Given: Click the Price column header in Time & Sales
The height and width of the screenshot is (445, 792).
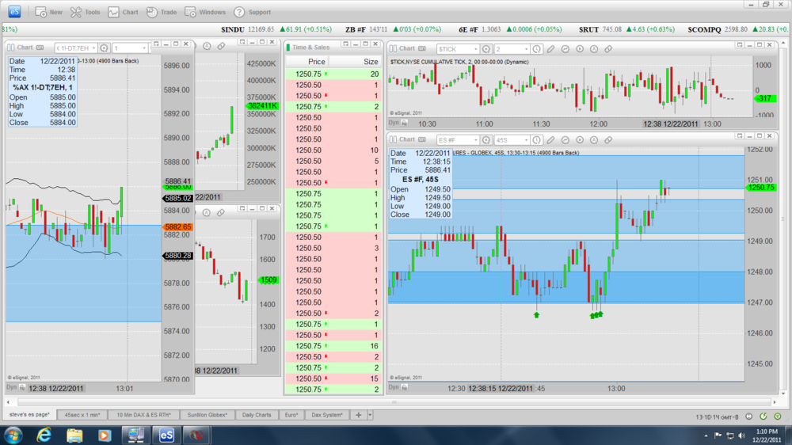Looking at the screenshot, I should pos(307,62).
